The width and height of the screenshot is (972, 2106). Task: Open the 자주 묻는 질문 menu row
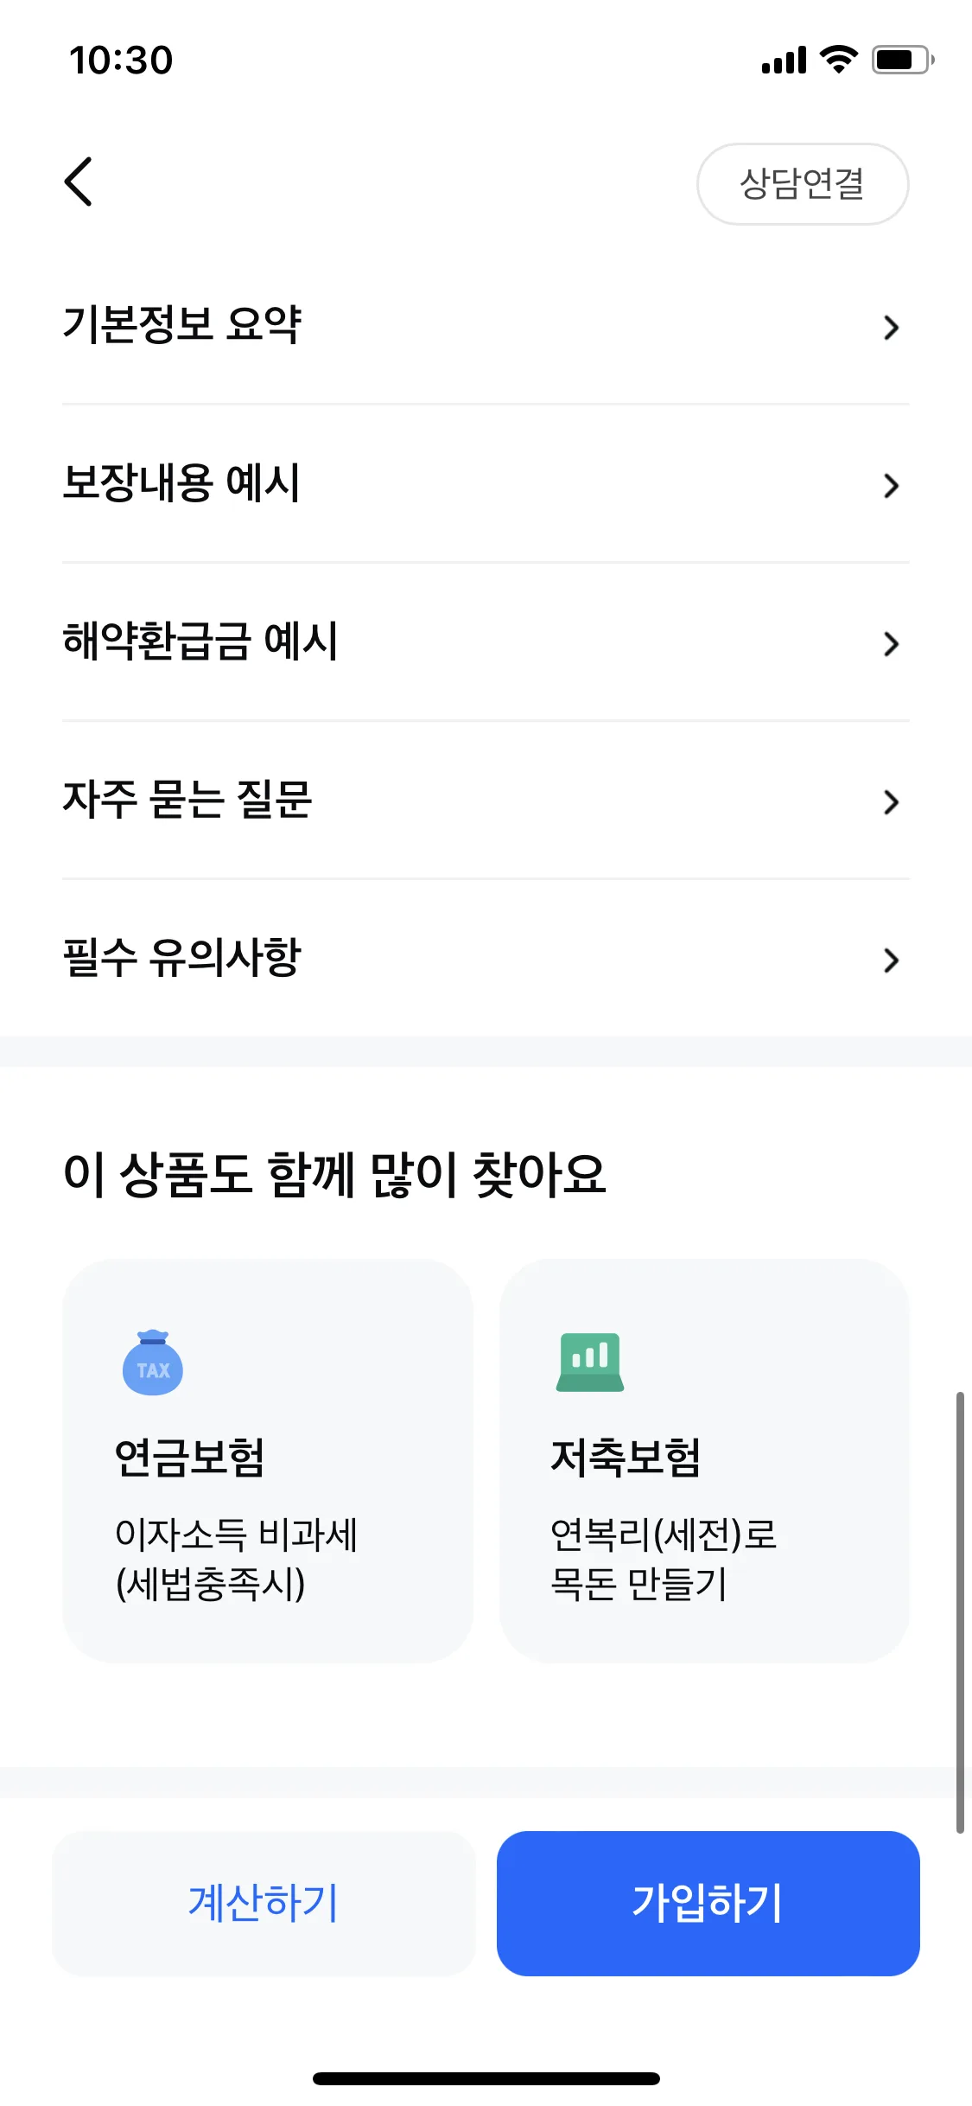pyautogui.click(x=486, y=800)
